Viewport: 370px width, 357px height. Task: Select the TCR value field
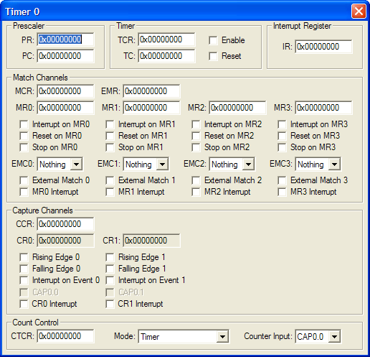click(x=166, y=40)
